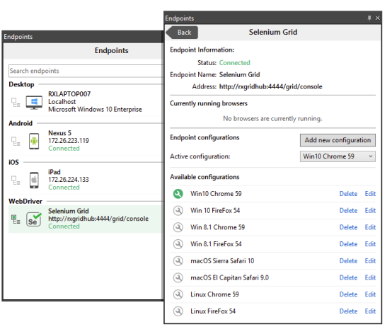Edit the macOS Sierra Safari 10 configuration
The width and height of the screenshot is (392, 334).
[x=370, y=260]
